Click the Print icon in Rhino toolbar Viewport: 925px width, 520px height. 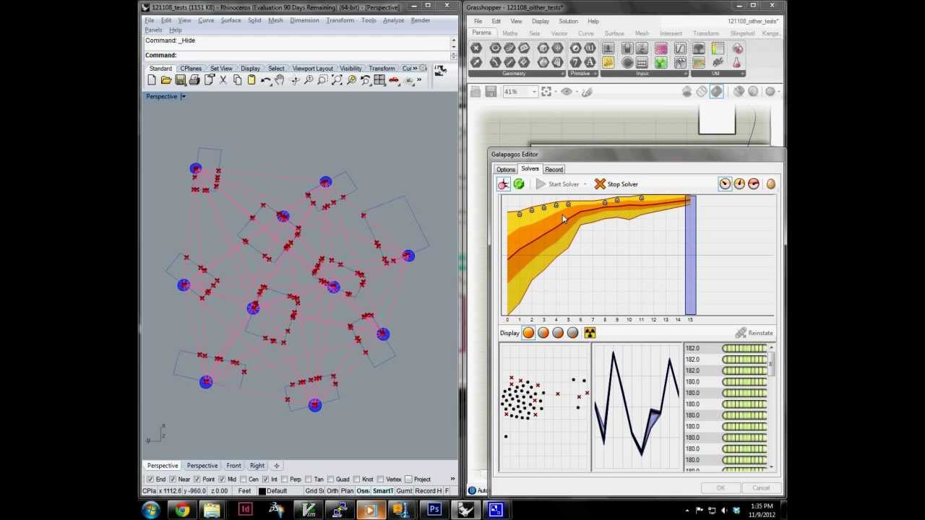click(194, 80)
